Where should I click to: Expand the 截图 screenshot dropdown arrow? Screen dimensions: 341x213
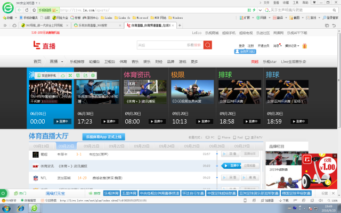click(x=303, y=18)
